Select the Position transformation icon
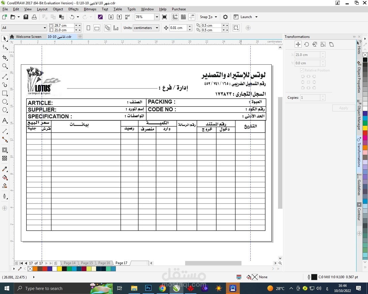 (298, 45)
